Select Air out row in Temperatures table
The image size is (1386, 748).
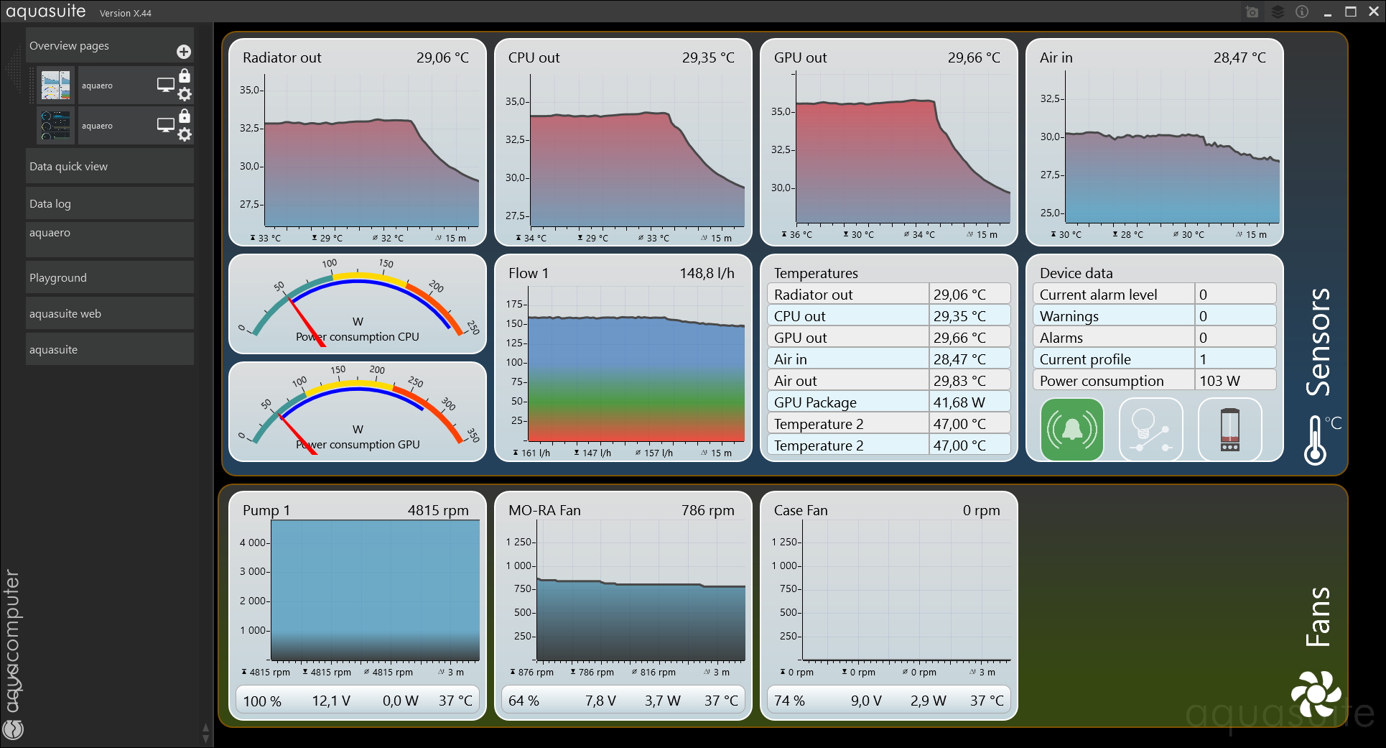(889, 380)
